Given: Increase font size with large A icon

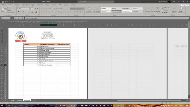Looking at the screenshot, I should coord(35,9).
